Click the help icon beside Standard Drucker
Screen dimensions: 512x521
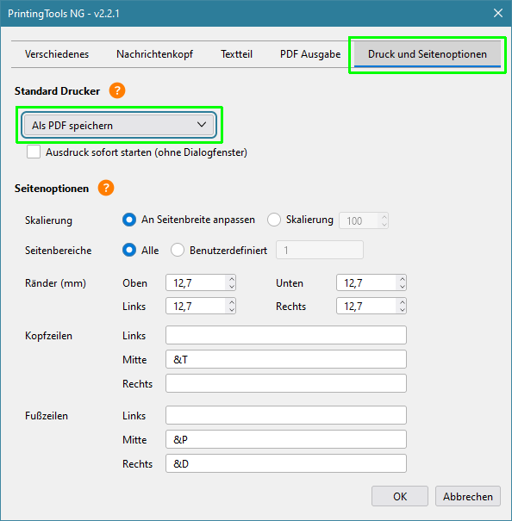[x=117, y=90]
